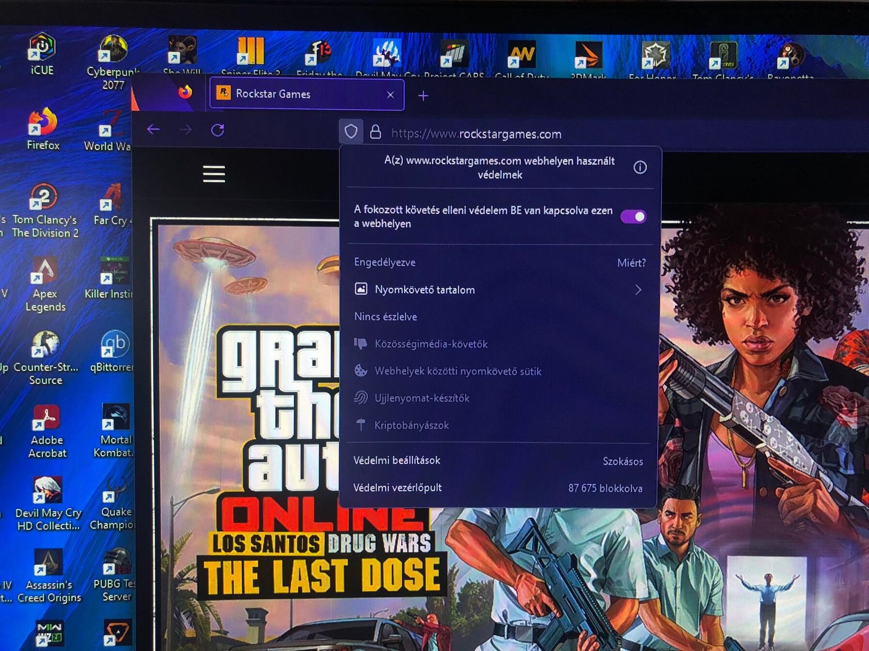Open the Védelmi vezérlőpult dashboard
Image resolution: width=869 pixels, height=651 pixels.
(397, 487)
